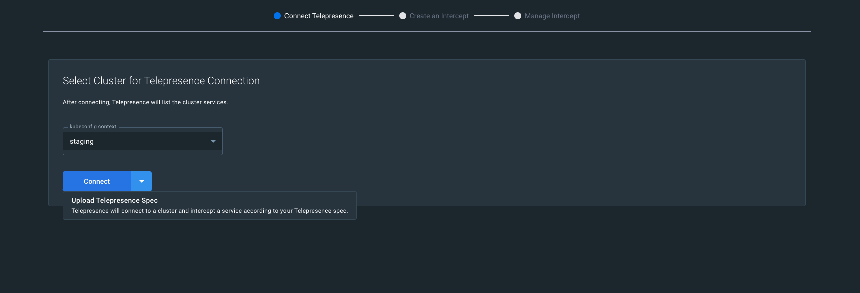The width and height of the screenshot is (860, 293).
Task: Click the Manage Intercept step circle
Action: [x=518, y=16]
